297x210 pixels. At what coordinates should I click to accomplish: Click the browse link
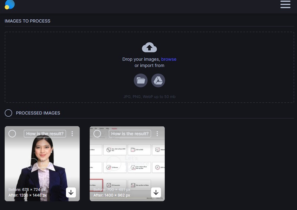[x=169, y=59]
